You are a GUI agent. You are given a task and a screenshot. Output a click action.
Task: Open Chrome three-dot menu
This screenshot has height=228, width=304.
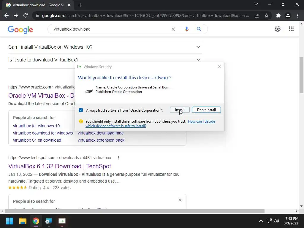297,15
